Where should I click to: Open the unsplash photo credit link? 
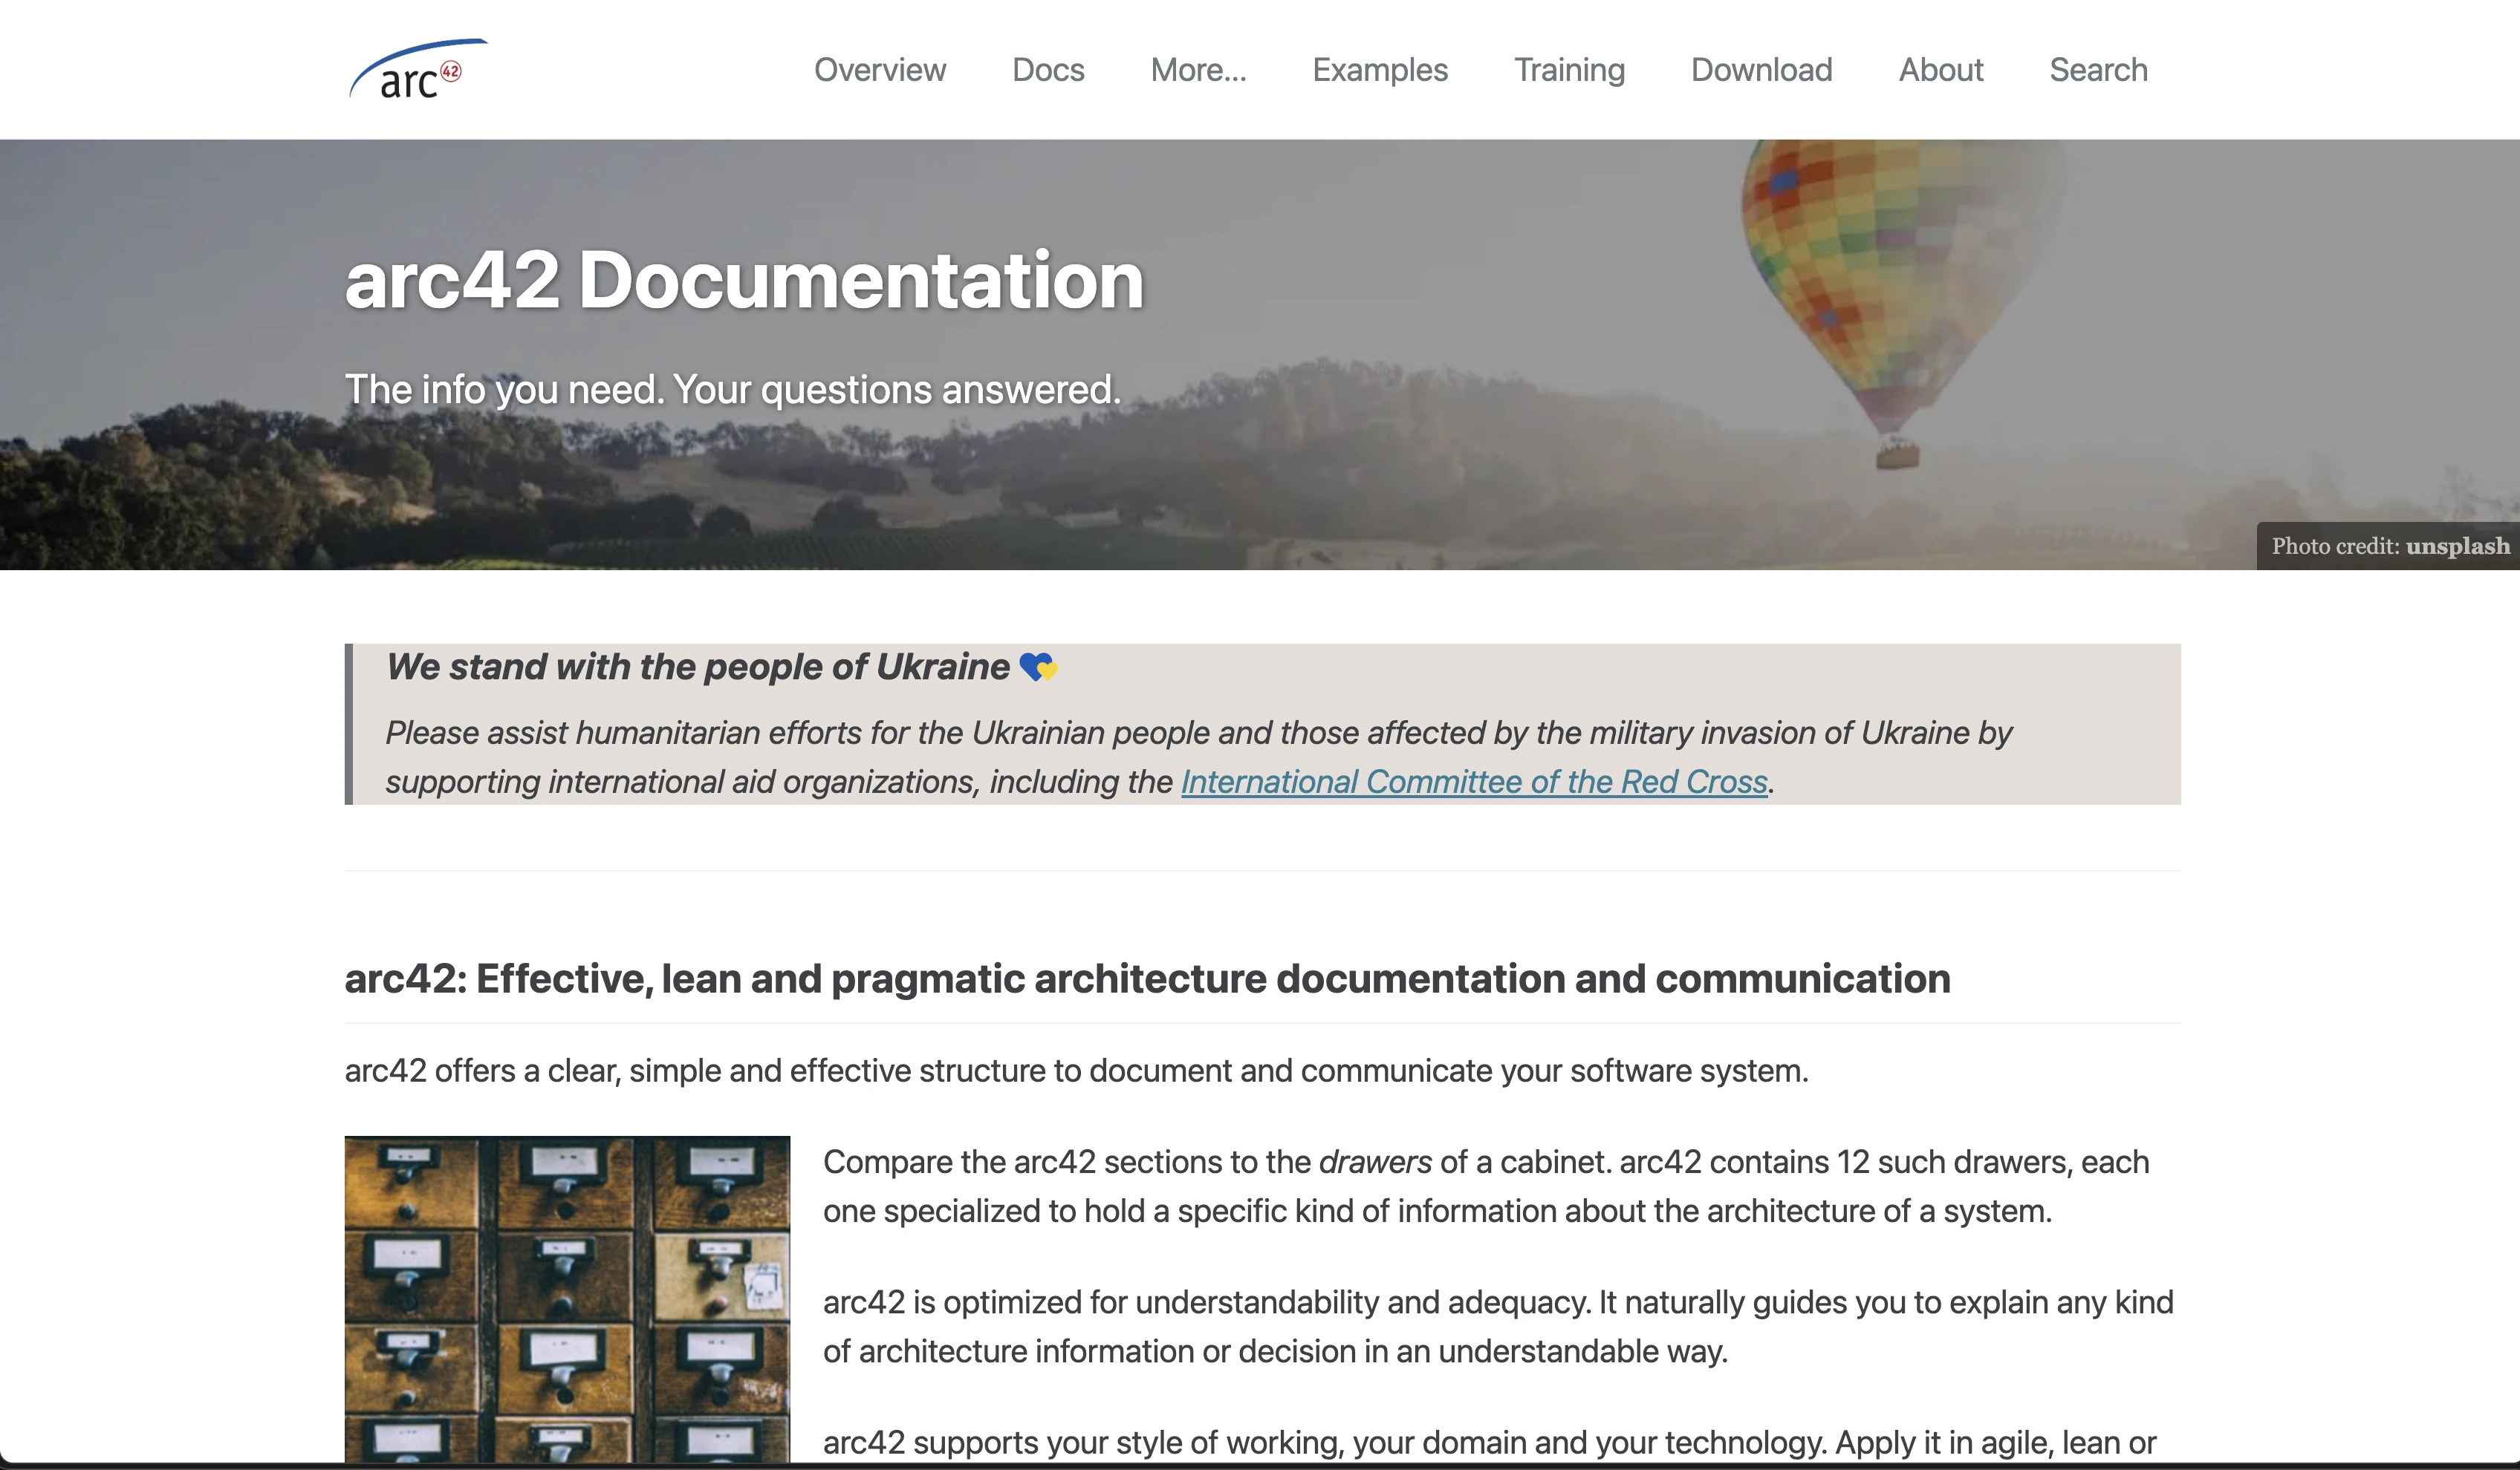coord(2457,546)
